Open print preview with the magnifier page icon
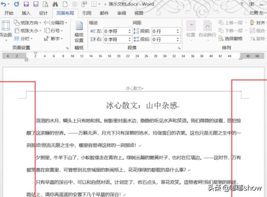Viewport: 267px width, 197px height. (45, 4)
